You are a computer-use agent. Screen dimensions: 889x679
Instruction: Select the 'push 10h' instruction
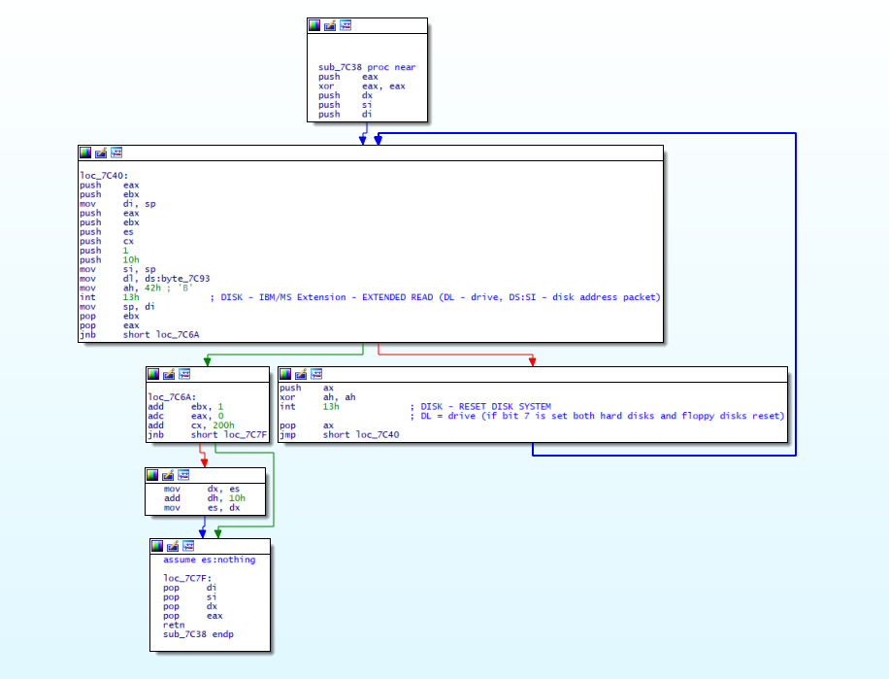pyautogui.click(x=110, y=259)
